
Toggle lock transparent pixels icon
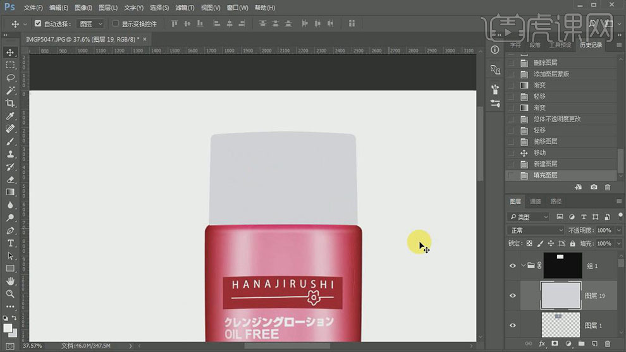[529, 243]
